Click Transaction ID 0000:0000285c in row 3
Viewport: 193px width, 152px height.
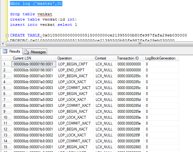pyautogui.click(x=129, y=76)
